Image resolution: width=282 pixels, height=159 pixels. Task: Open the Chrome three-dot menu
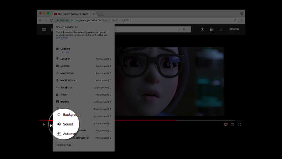point(242,20)
